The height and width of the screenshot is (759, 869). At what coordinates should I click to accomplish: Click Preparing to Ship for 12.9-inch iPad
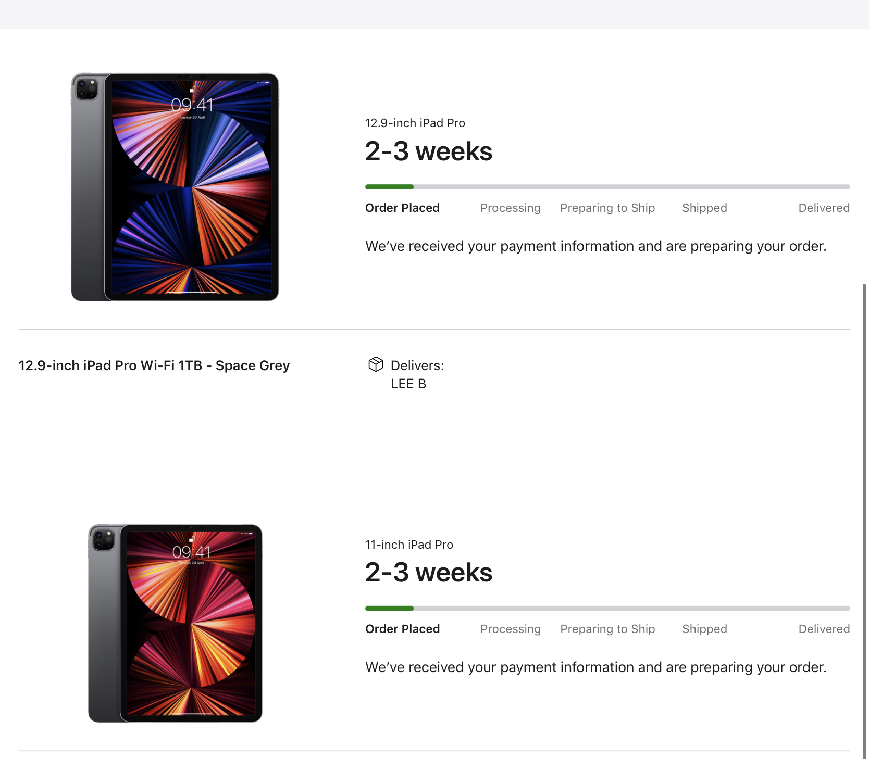point(607,208)
